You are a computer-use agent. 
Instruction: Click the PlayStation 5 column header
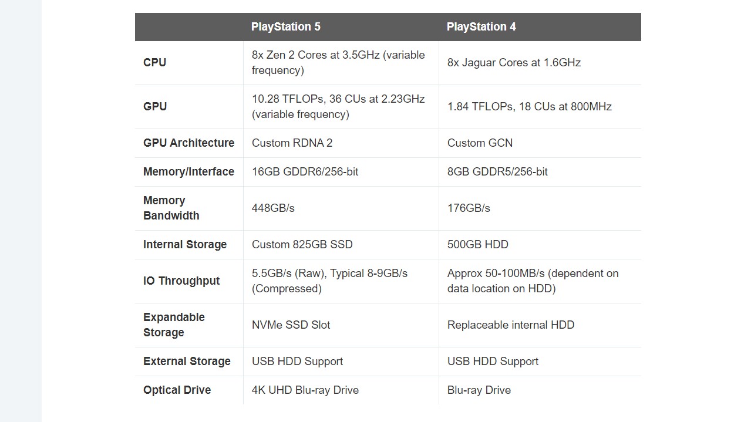[x=286, y=26]
